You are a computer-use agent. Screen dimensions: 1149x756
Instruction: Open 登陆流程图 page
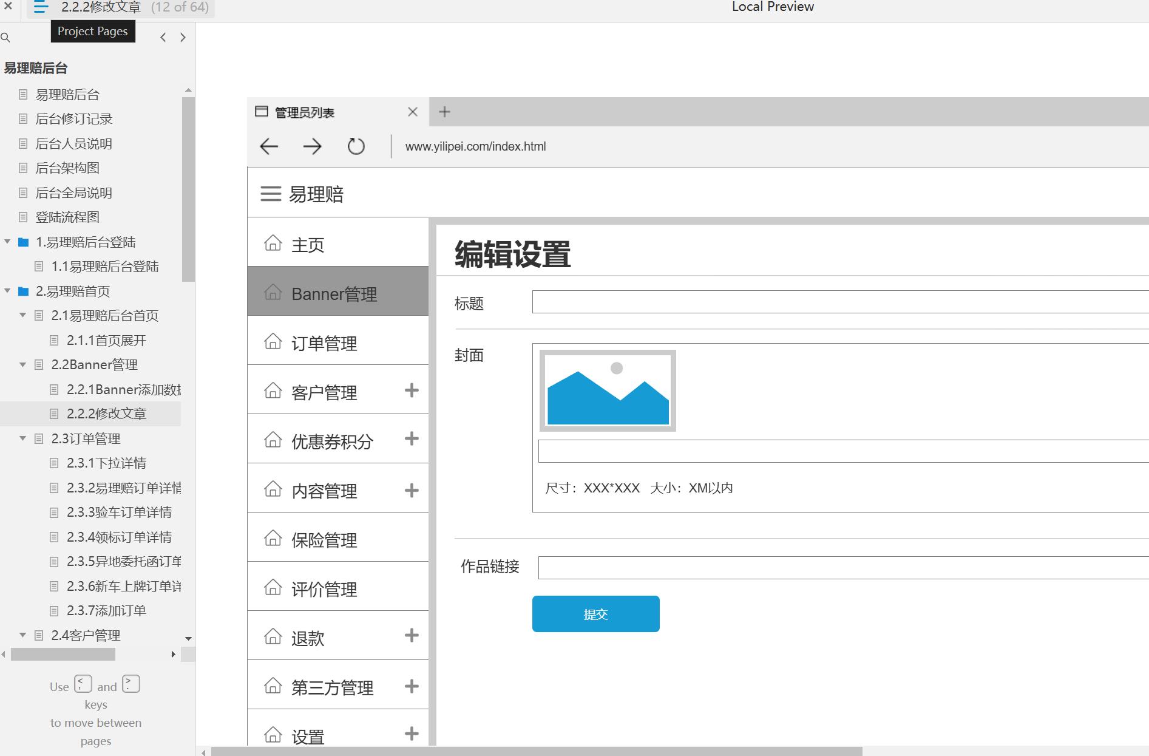pyautogui.click(x=67, y=217)
